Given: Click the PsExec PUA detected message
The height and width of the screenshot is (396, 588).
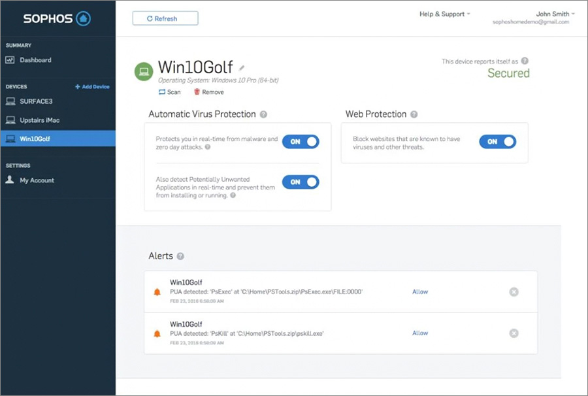Looking at the screenshot, I should 267,291.
